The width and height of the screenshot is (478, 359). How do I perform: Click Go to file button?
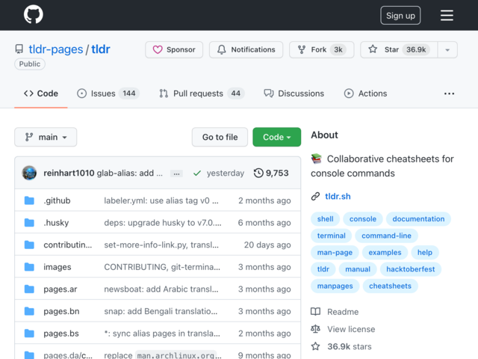[x=220, y=137]
